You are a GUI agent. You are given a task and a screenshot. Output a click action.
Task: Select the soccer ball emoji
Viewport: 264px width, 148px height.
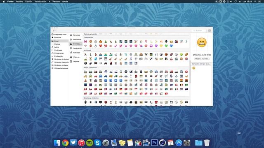coord(161,54)
